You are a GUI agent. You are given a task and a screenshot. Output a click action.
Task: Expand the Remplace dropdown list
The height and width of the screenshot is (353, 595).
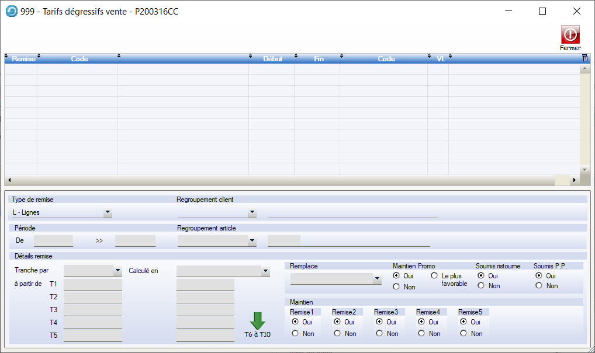(x=377, y=280)
